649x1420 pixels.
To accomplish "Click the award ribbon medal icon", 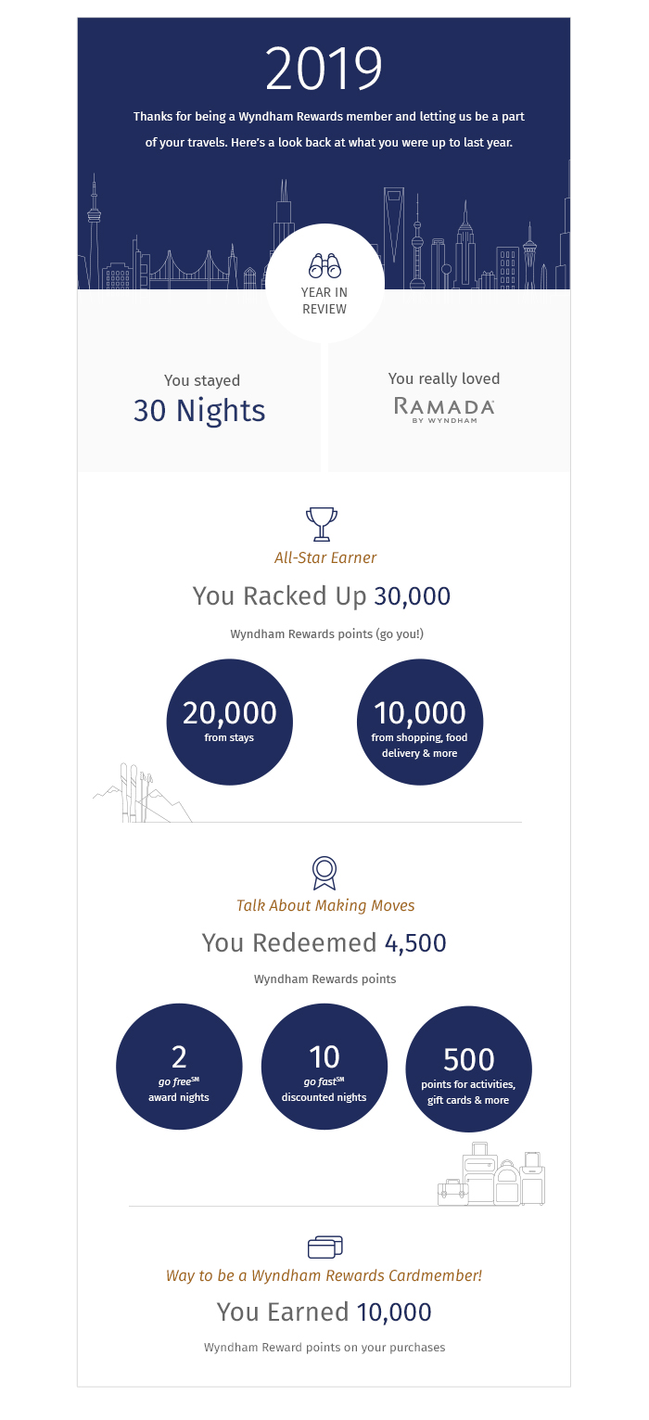I will coord(324,872).
